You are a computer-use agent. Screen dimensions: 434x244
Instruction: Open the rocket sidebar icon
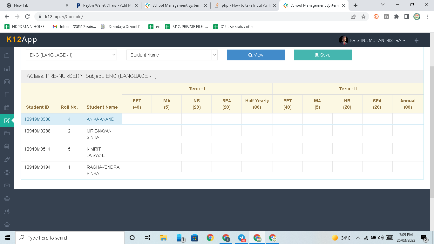(7, 159)
